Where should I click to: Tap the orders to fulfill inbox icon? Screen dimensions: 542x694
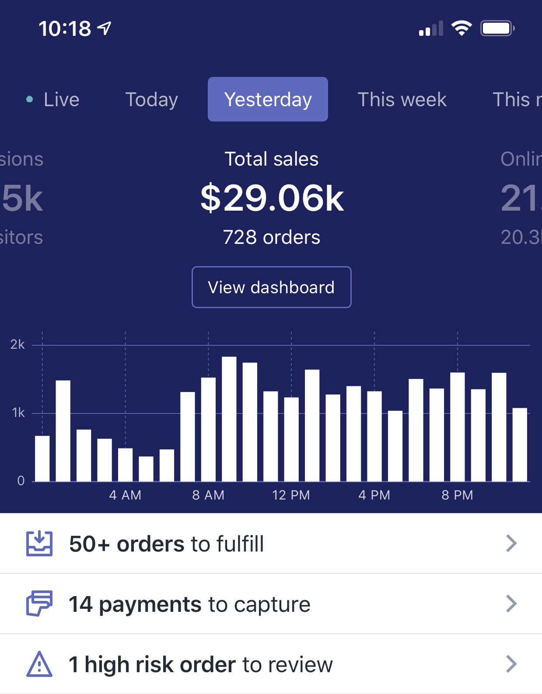tap(39, 543)
